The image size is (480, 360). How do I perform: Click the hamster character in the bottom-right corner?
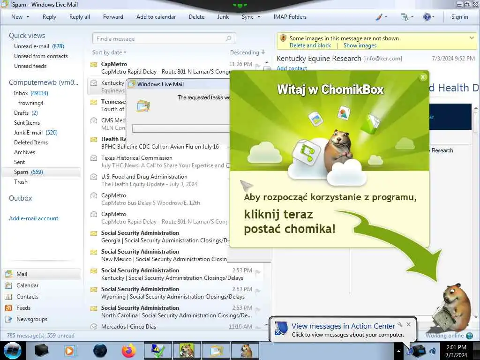(x=452, y=307)
